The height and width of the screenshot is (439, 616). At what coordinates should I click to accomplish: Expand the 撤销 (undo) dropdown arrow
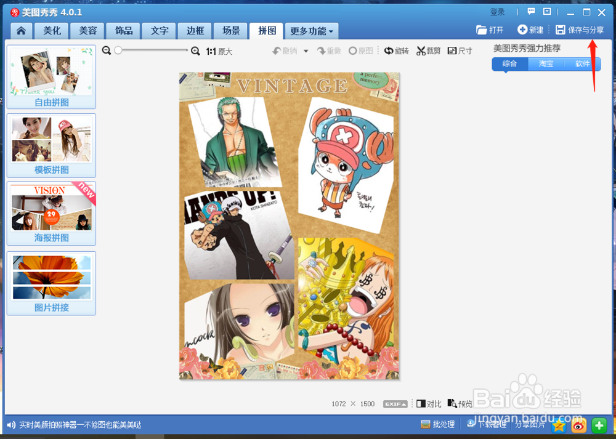point(305,50)
